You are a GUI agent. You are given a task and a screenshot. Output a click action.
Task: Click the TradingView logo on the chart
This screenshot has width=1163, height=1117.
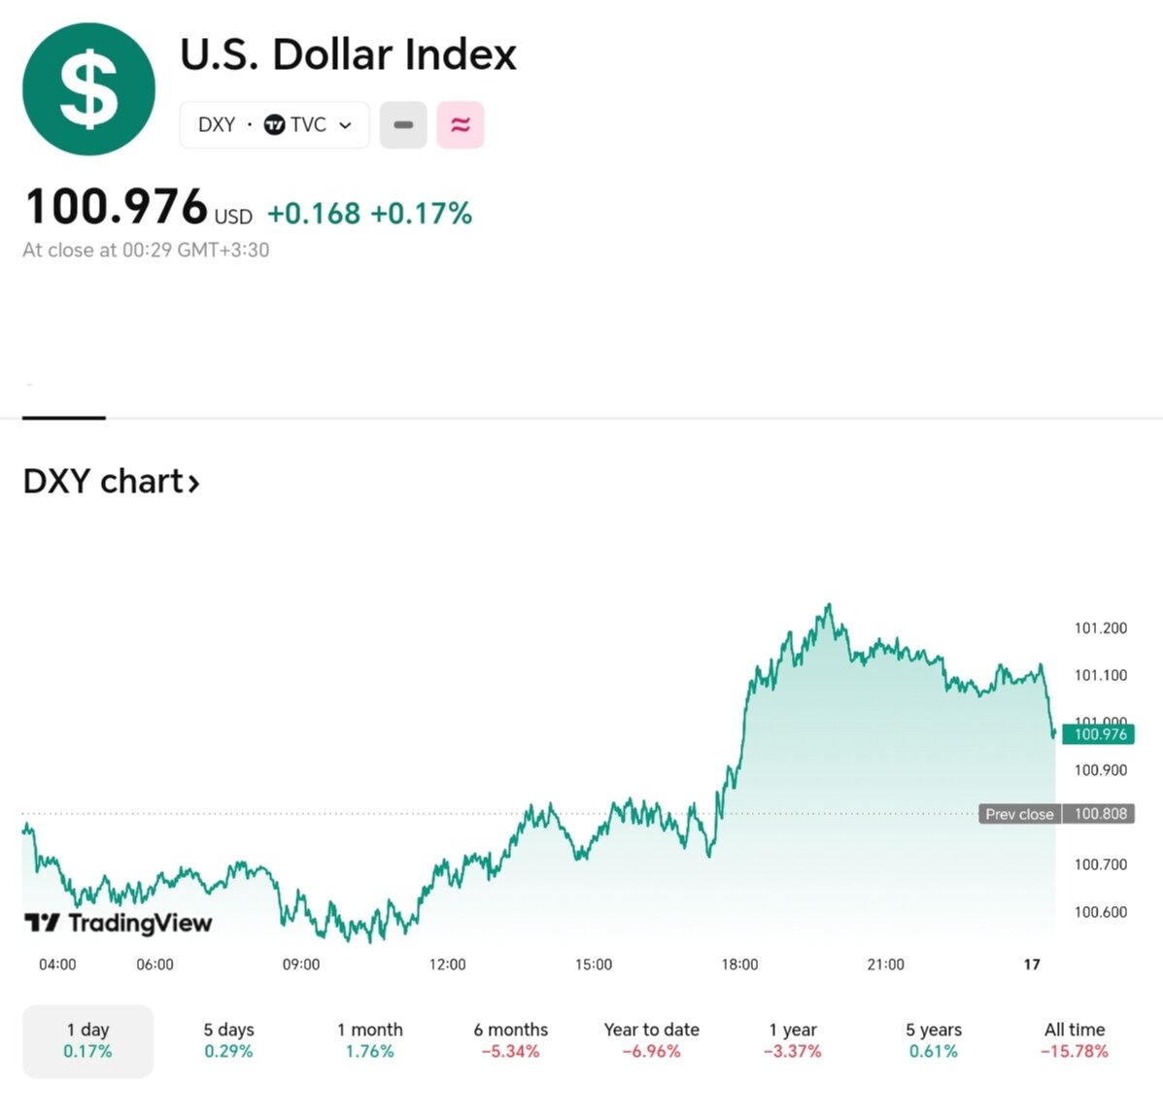pyautogui.click(x=118, y=923)
